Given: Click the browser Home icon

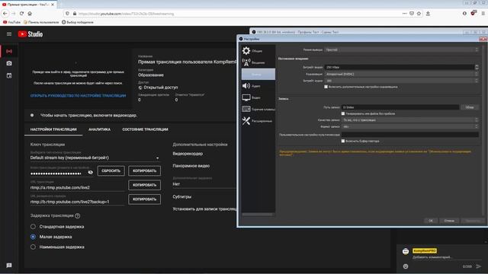Looking at the screenshot, I should tap(30, 14).
